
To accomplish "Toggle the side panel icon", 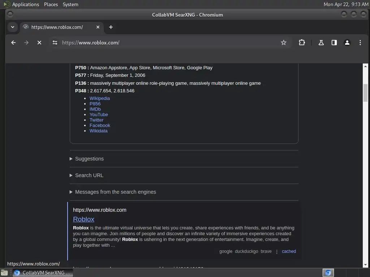I will 334,43.
